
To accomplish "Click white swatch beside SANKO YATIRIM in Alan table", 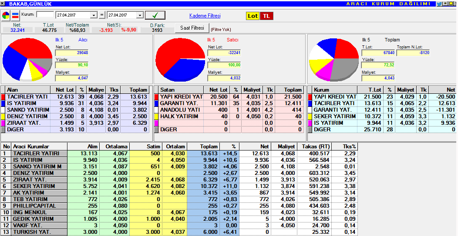I will tap(3, 110).
